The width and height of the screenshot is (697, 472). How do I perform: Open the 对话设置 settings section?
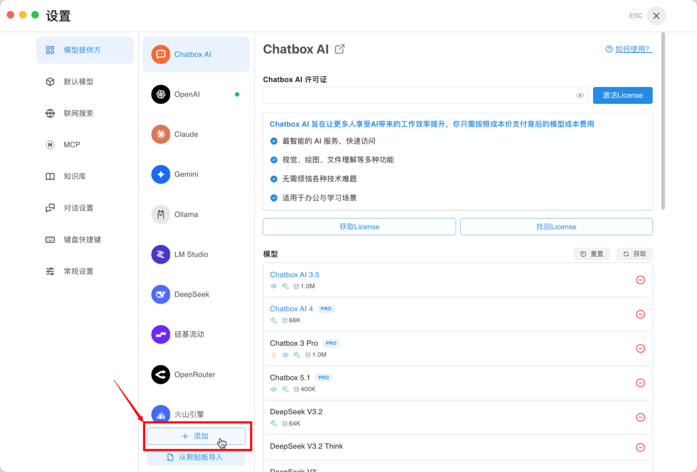[85, 208]
